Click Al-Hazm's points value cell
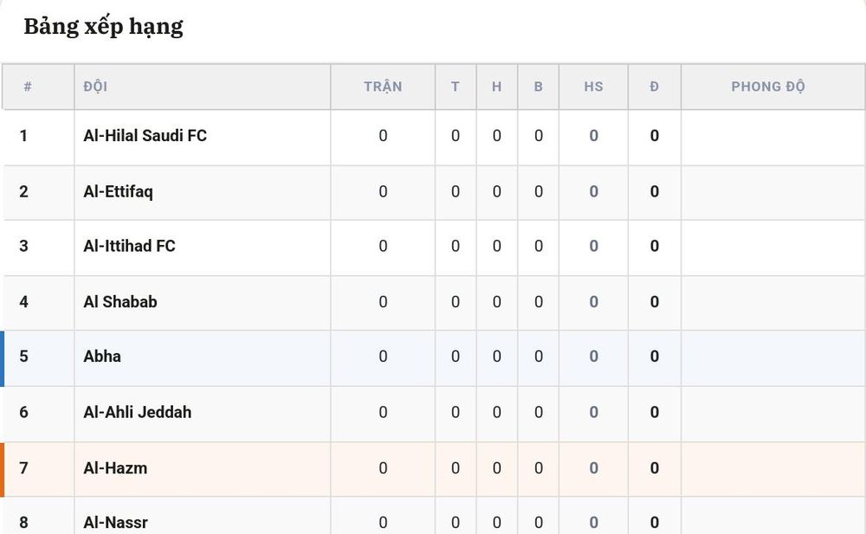866x534 pixels. pyautogui.click(x=655, y=468)
